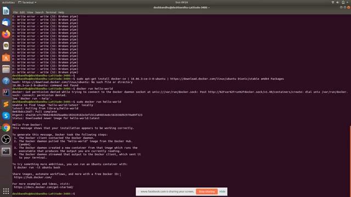Screen dimensions: 351x197
Task: Open the Search menu
Action: point(39,12)
